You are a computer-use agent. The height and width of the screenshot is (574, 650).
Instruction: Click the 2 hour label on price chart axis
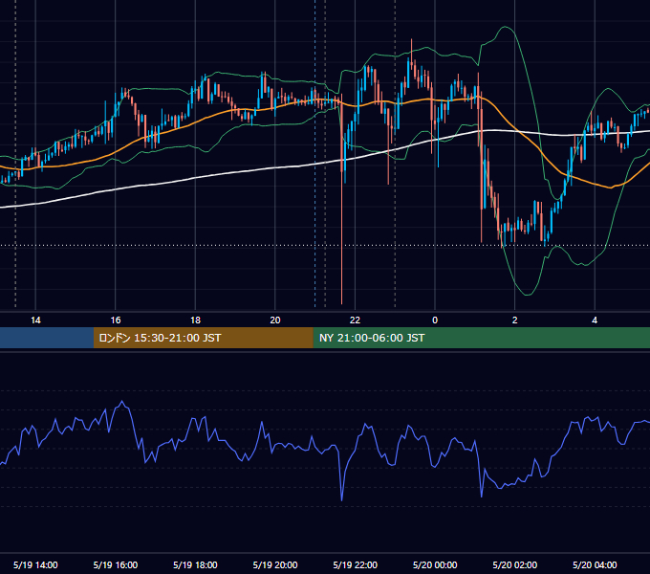(515, 320)
